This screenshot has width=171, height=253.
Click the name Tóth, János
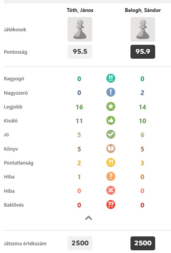[x=80, y=10]
